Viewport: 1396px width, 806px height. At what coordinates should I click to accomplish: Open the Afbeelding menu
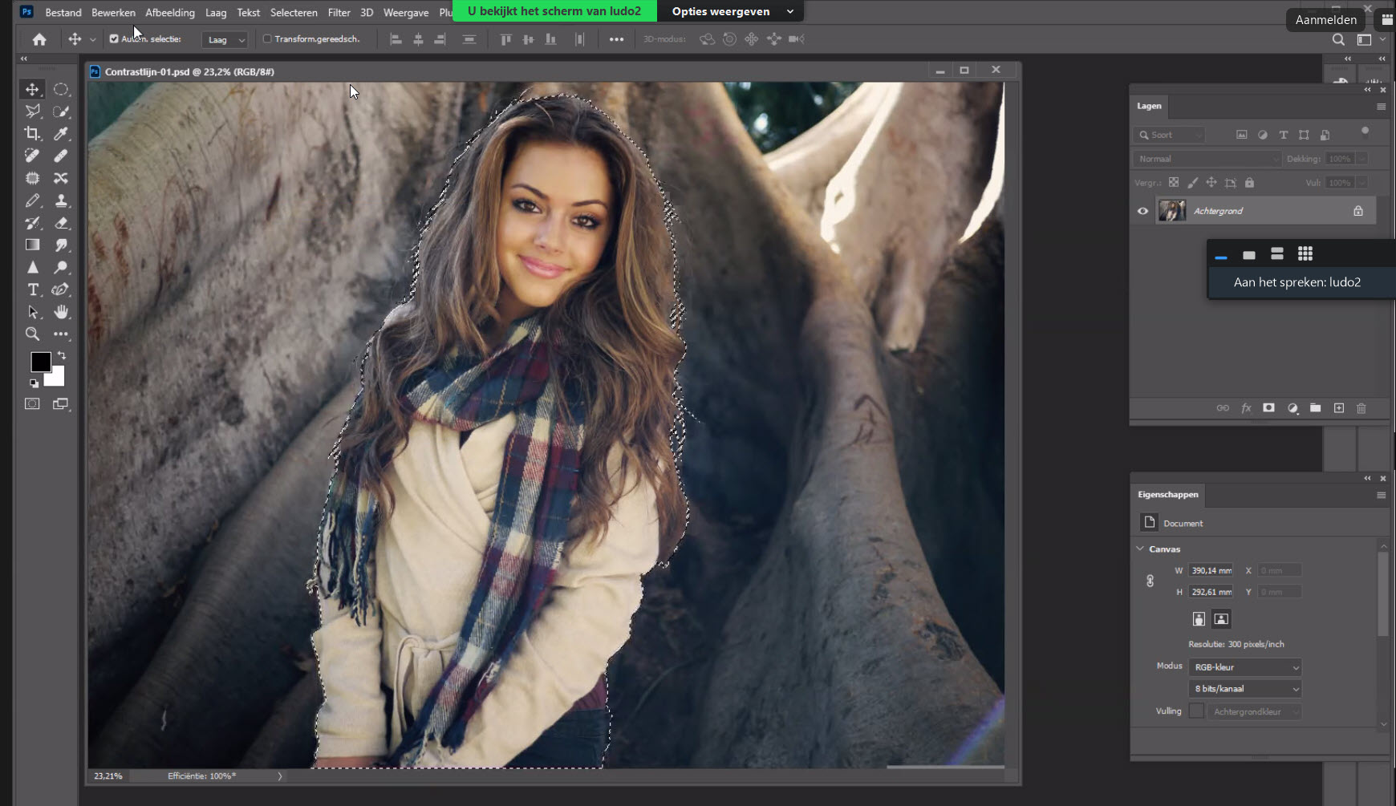click(170, 12)
